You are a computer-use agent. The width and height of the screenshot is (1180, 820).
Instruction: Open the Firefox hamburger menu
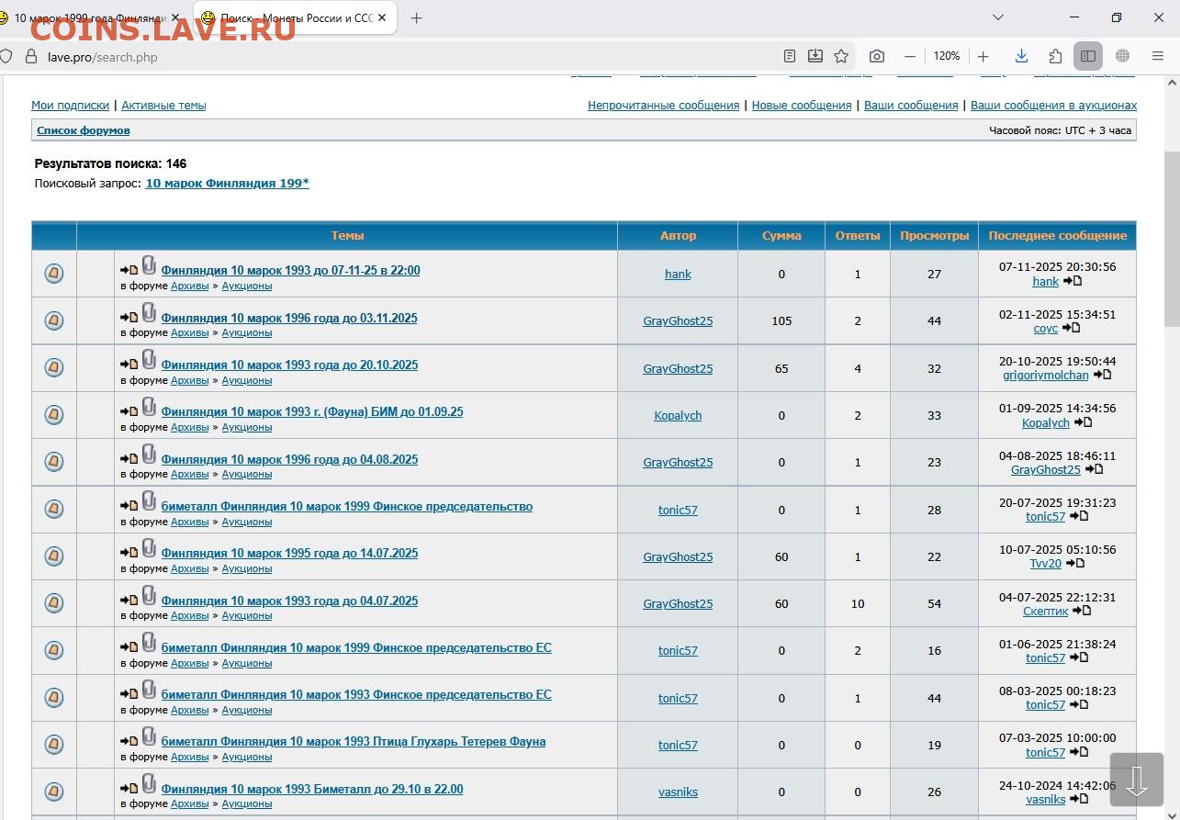(x=1155, y=56)
